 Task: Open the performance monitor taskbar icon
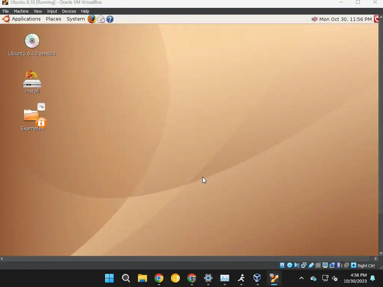click(225, 278)
